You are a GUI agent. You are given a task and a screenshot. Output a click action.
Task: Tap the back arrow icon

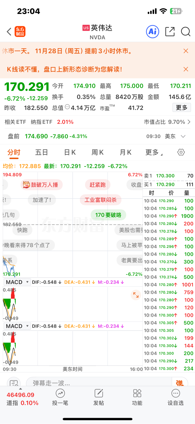coord(9,32)
